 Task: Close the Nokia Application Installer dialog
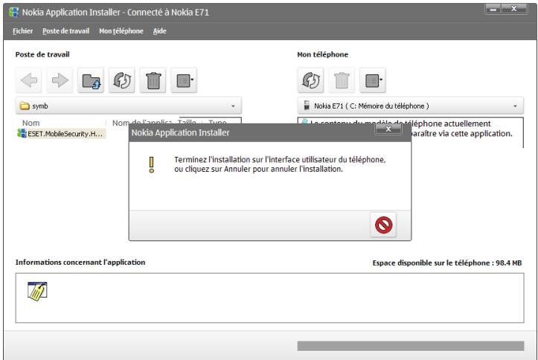point(388,129)
